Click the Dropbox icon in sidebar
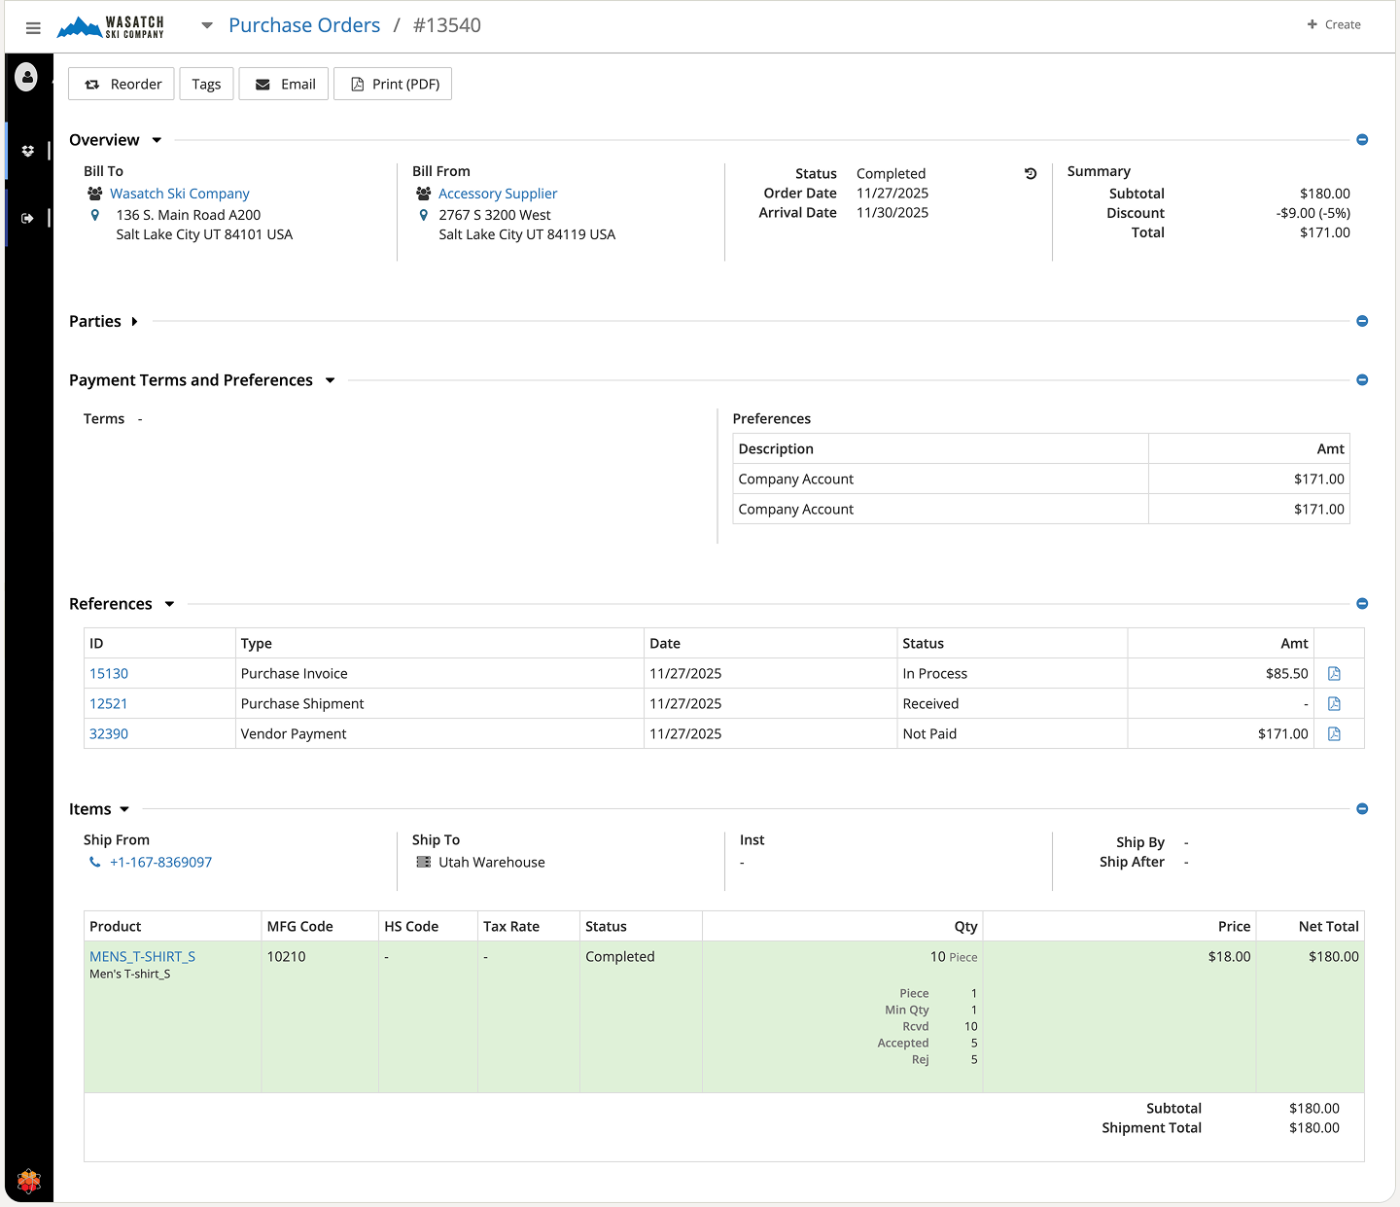This screenshot has width=1400, height=1207. pyautogui.click(x=28, y=151)
